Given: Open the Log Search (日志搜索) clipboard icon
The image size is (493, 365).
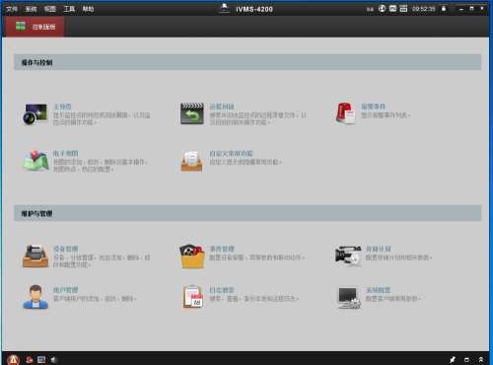Looking at the screenshot, I should (x=193, y=297).
